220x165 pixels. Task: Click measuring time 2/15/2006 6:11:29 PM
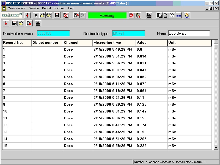[x=114, y=84]
